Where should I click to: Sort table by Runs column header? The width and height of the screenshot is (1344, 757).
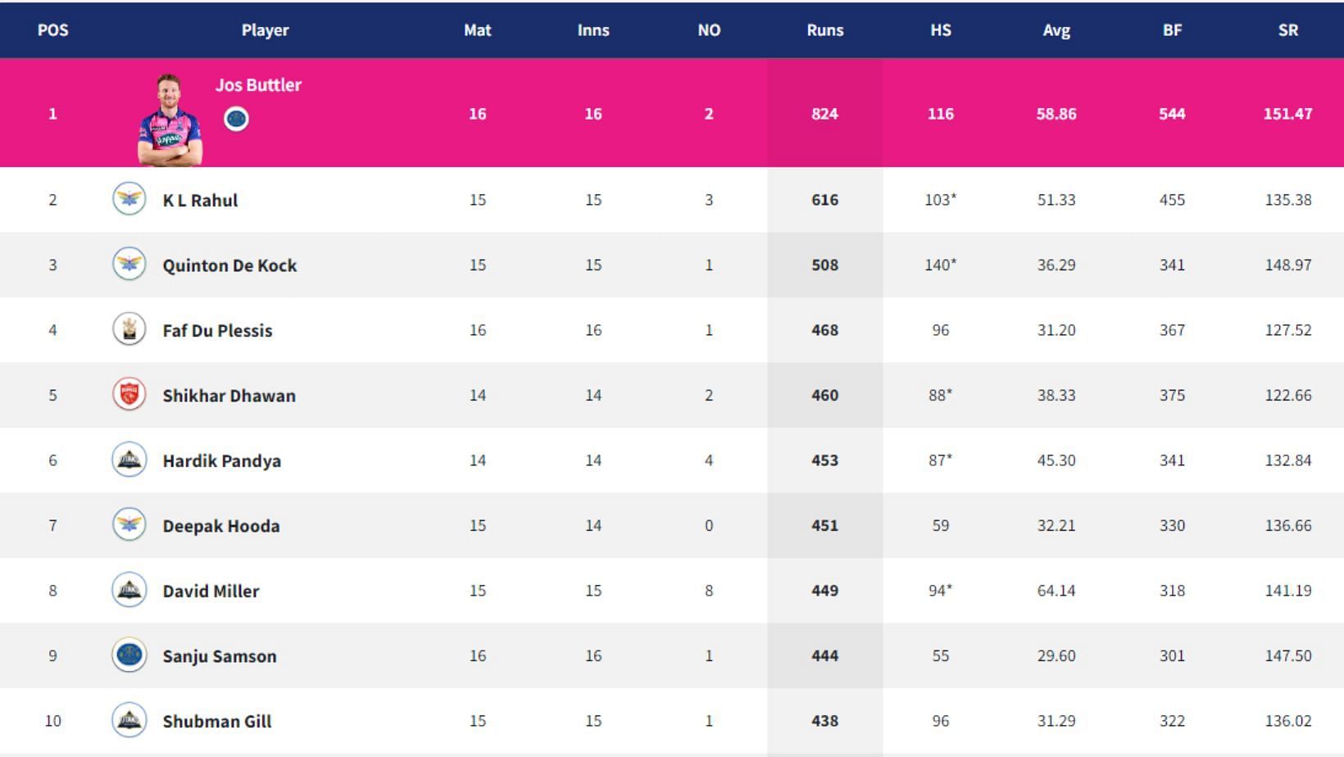point(824,30)
